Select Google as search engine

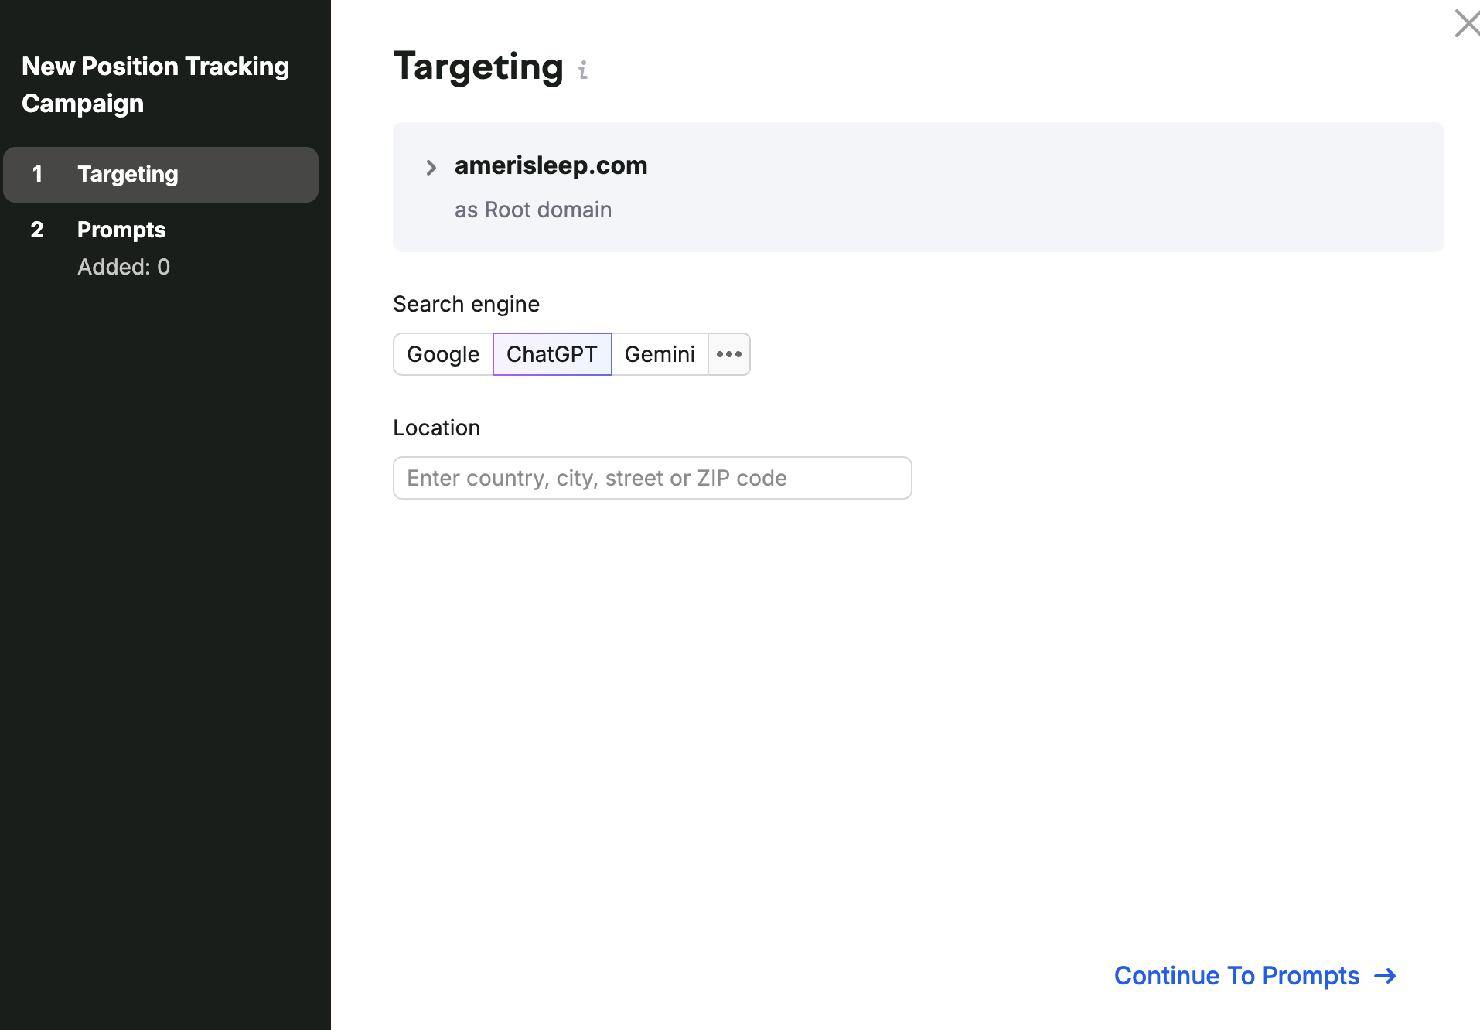click(x=443, y=354)
